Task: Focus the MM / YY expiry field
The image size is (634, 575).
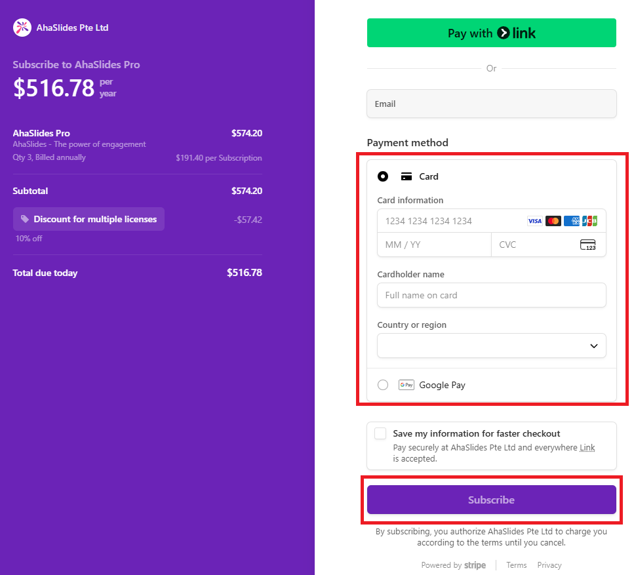Action: (x=434, y=245)
